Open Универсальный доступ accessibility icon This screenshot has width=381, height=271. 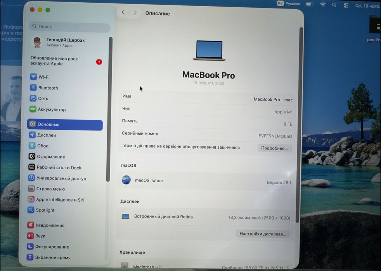pos(31,178)
